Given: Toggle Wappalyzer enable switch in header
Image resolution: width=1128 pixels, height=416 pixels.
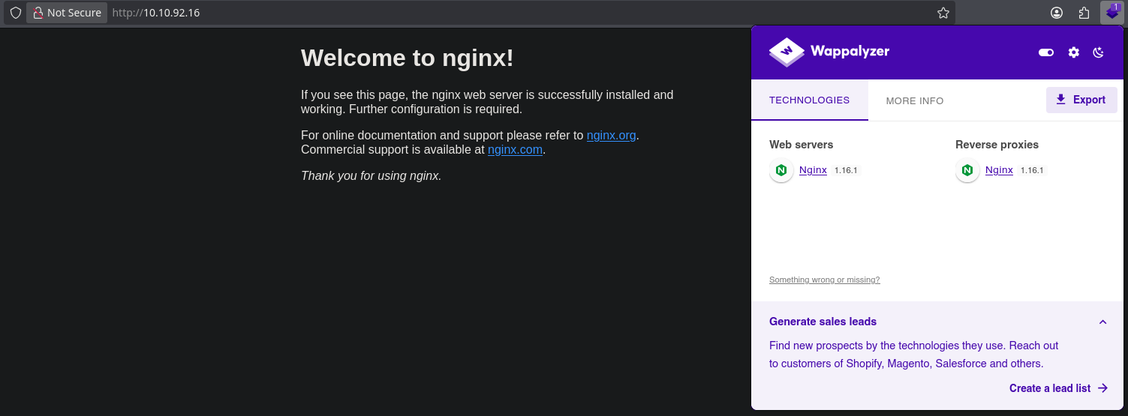Looking at the screenshot, I should click(1045, 52).
